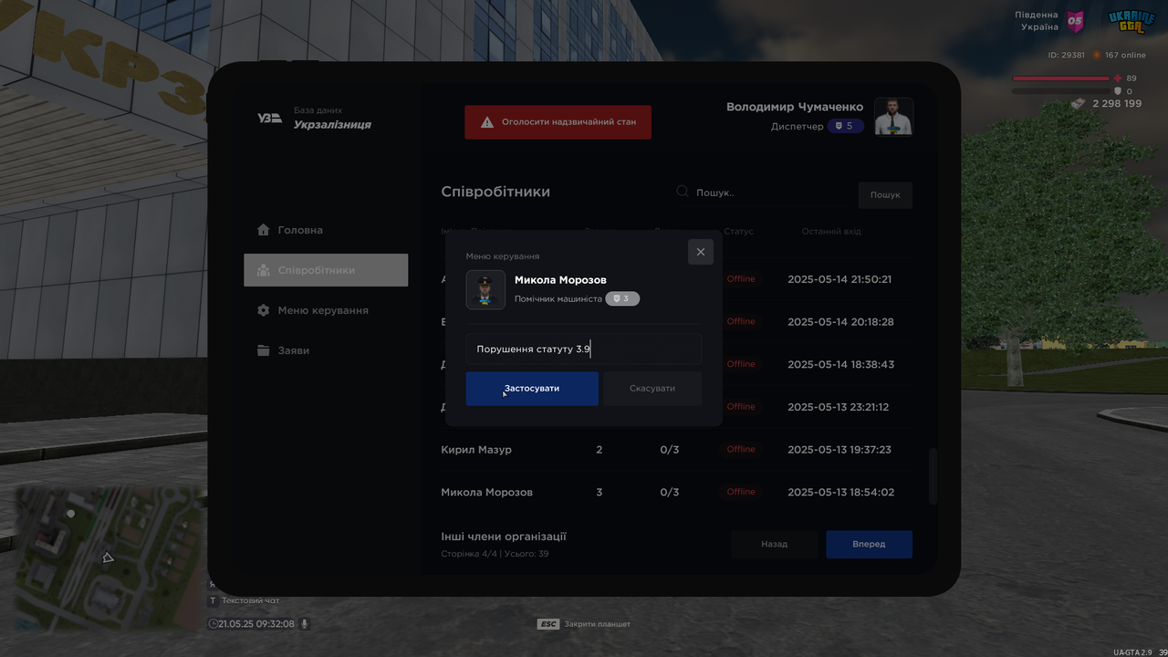This screenshot has width=1168, height=657.
Task: Click Микола Морозов avatar in dialog
Action: (485, 290)
